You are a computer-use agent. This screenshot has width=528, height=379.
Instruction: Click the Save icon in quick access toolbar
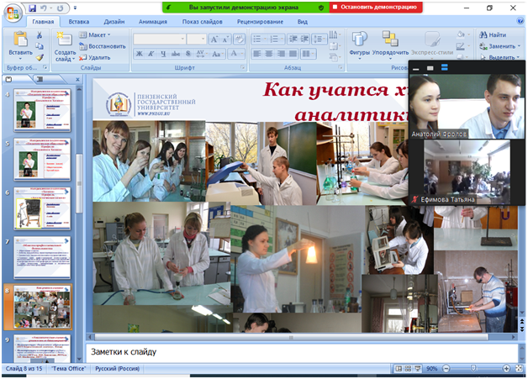(32, 8)
